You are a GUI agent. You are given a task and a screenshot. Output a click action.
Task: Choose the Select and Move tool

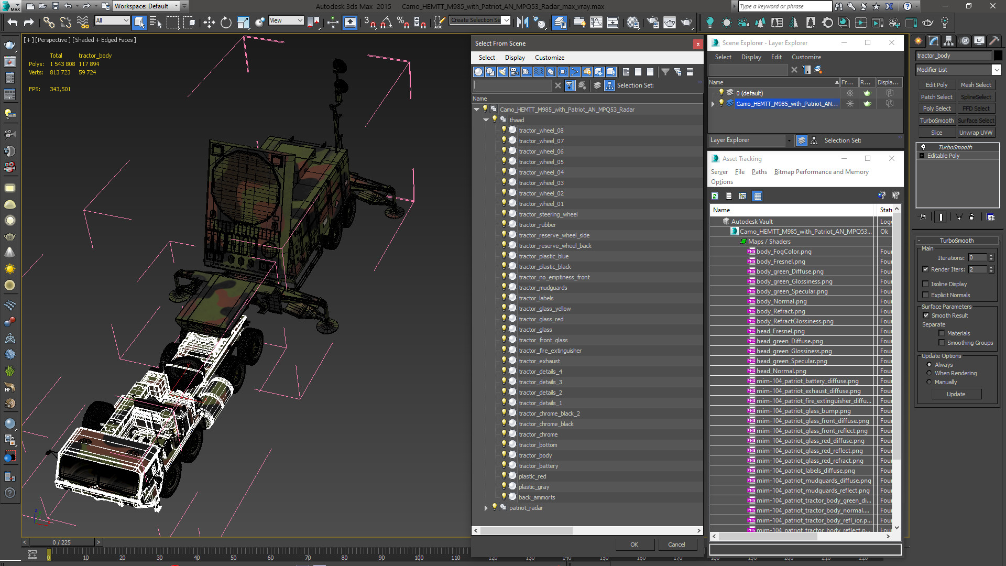[x=209, y=22]
